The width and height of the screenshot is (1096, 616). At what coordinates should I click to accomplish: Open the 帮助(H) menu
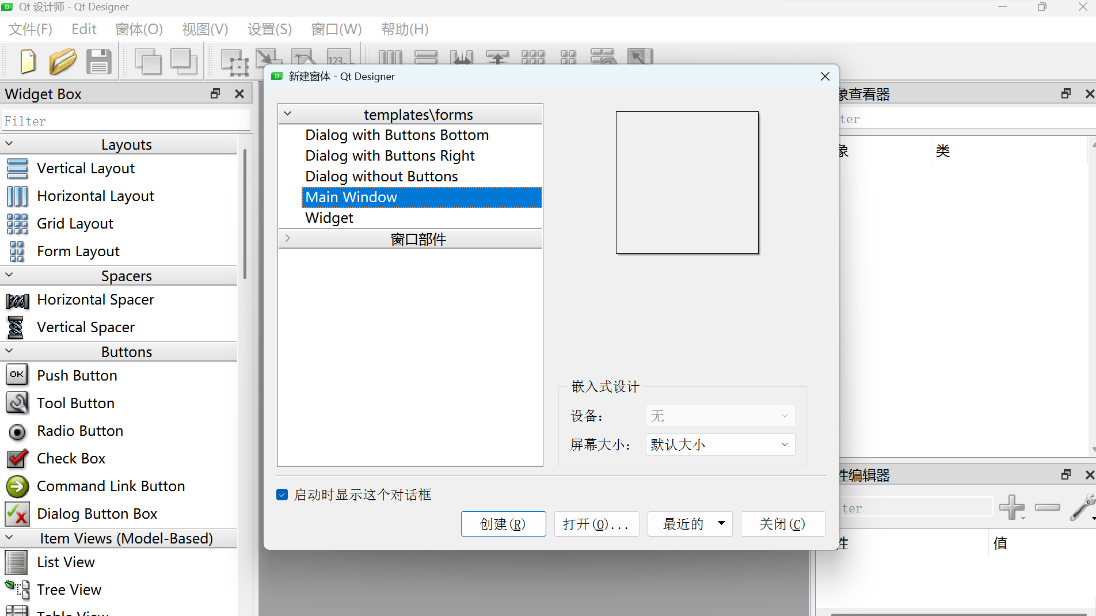[x=405, y=29]
